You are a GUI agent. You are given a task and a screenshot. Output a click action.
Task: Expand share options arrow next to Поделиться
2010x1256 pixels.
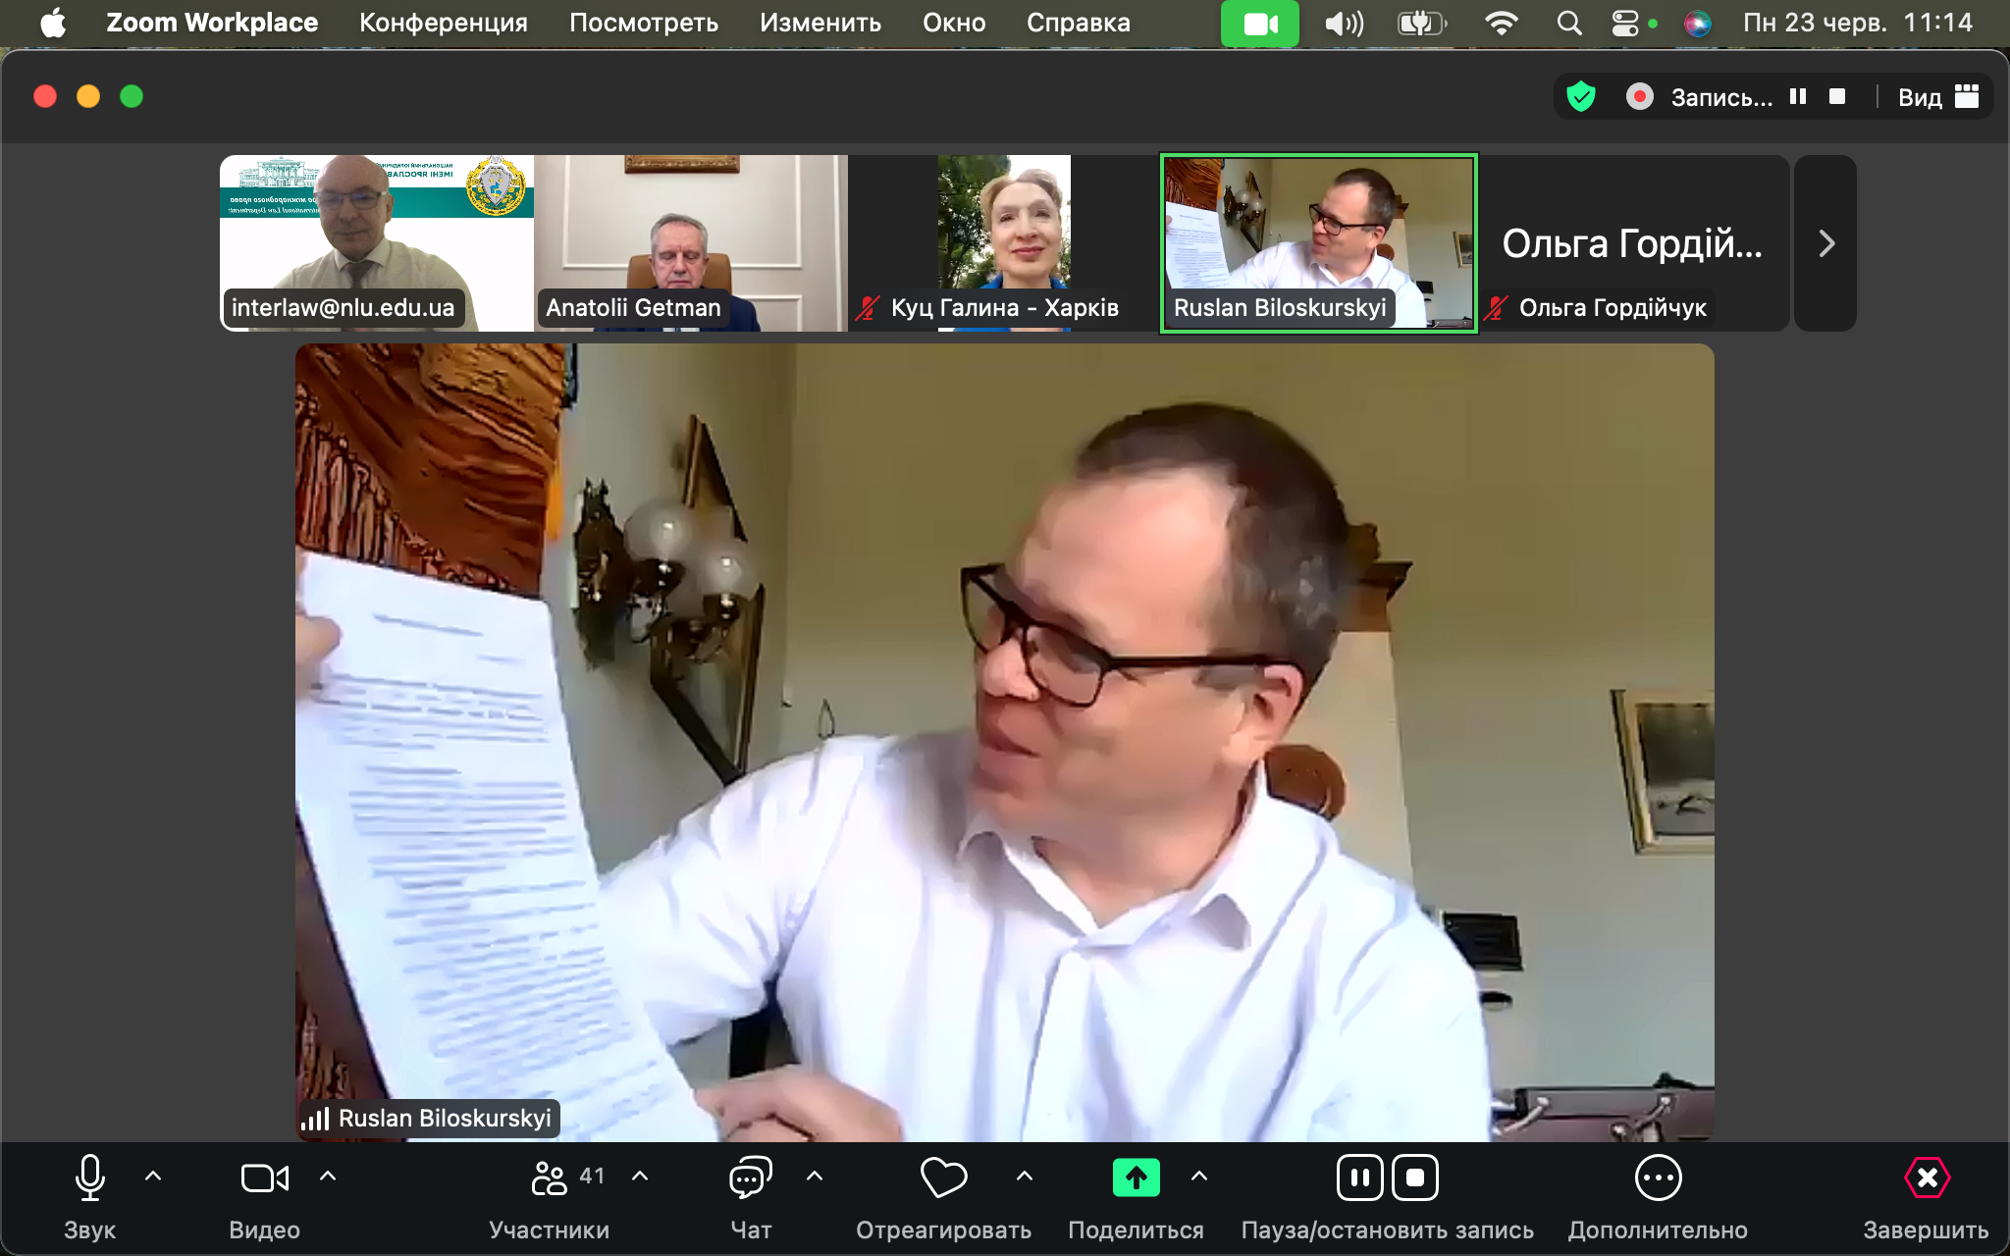[1199, 1176]
